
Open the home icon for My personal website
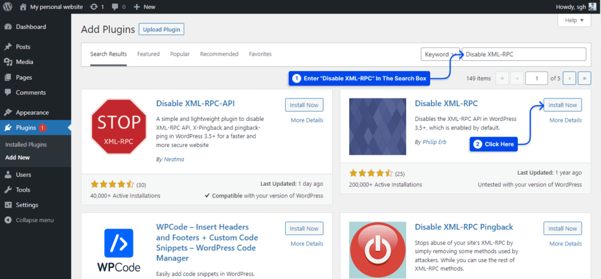[x=23, y=6]
